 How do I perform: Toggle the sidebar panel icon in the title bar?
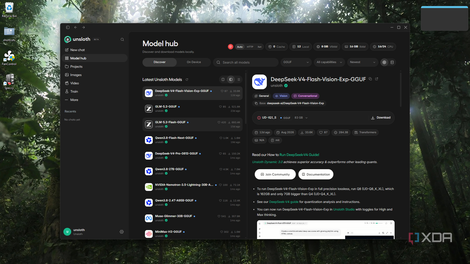[68, 27]
